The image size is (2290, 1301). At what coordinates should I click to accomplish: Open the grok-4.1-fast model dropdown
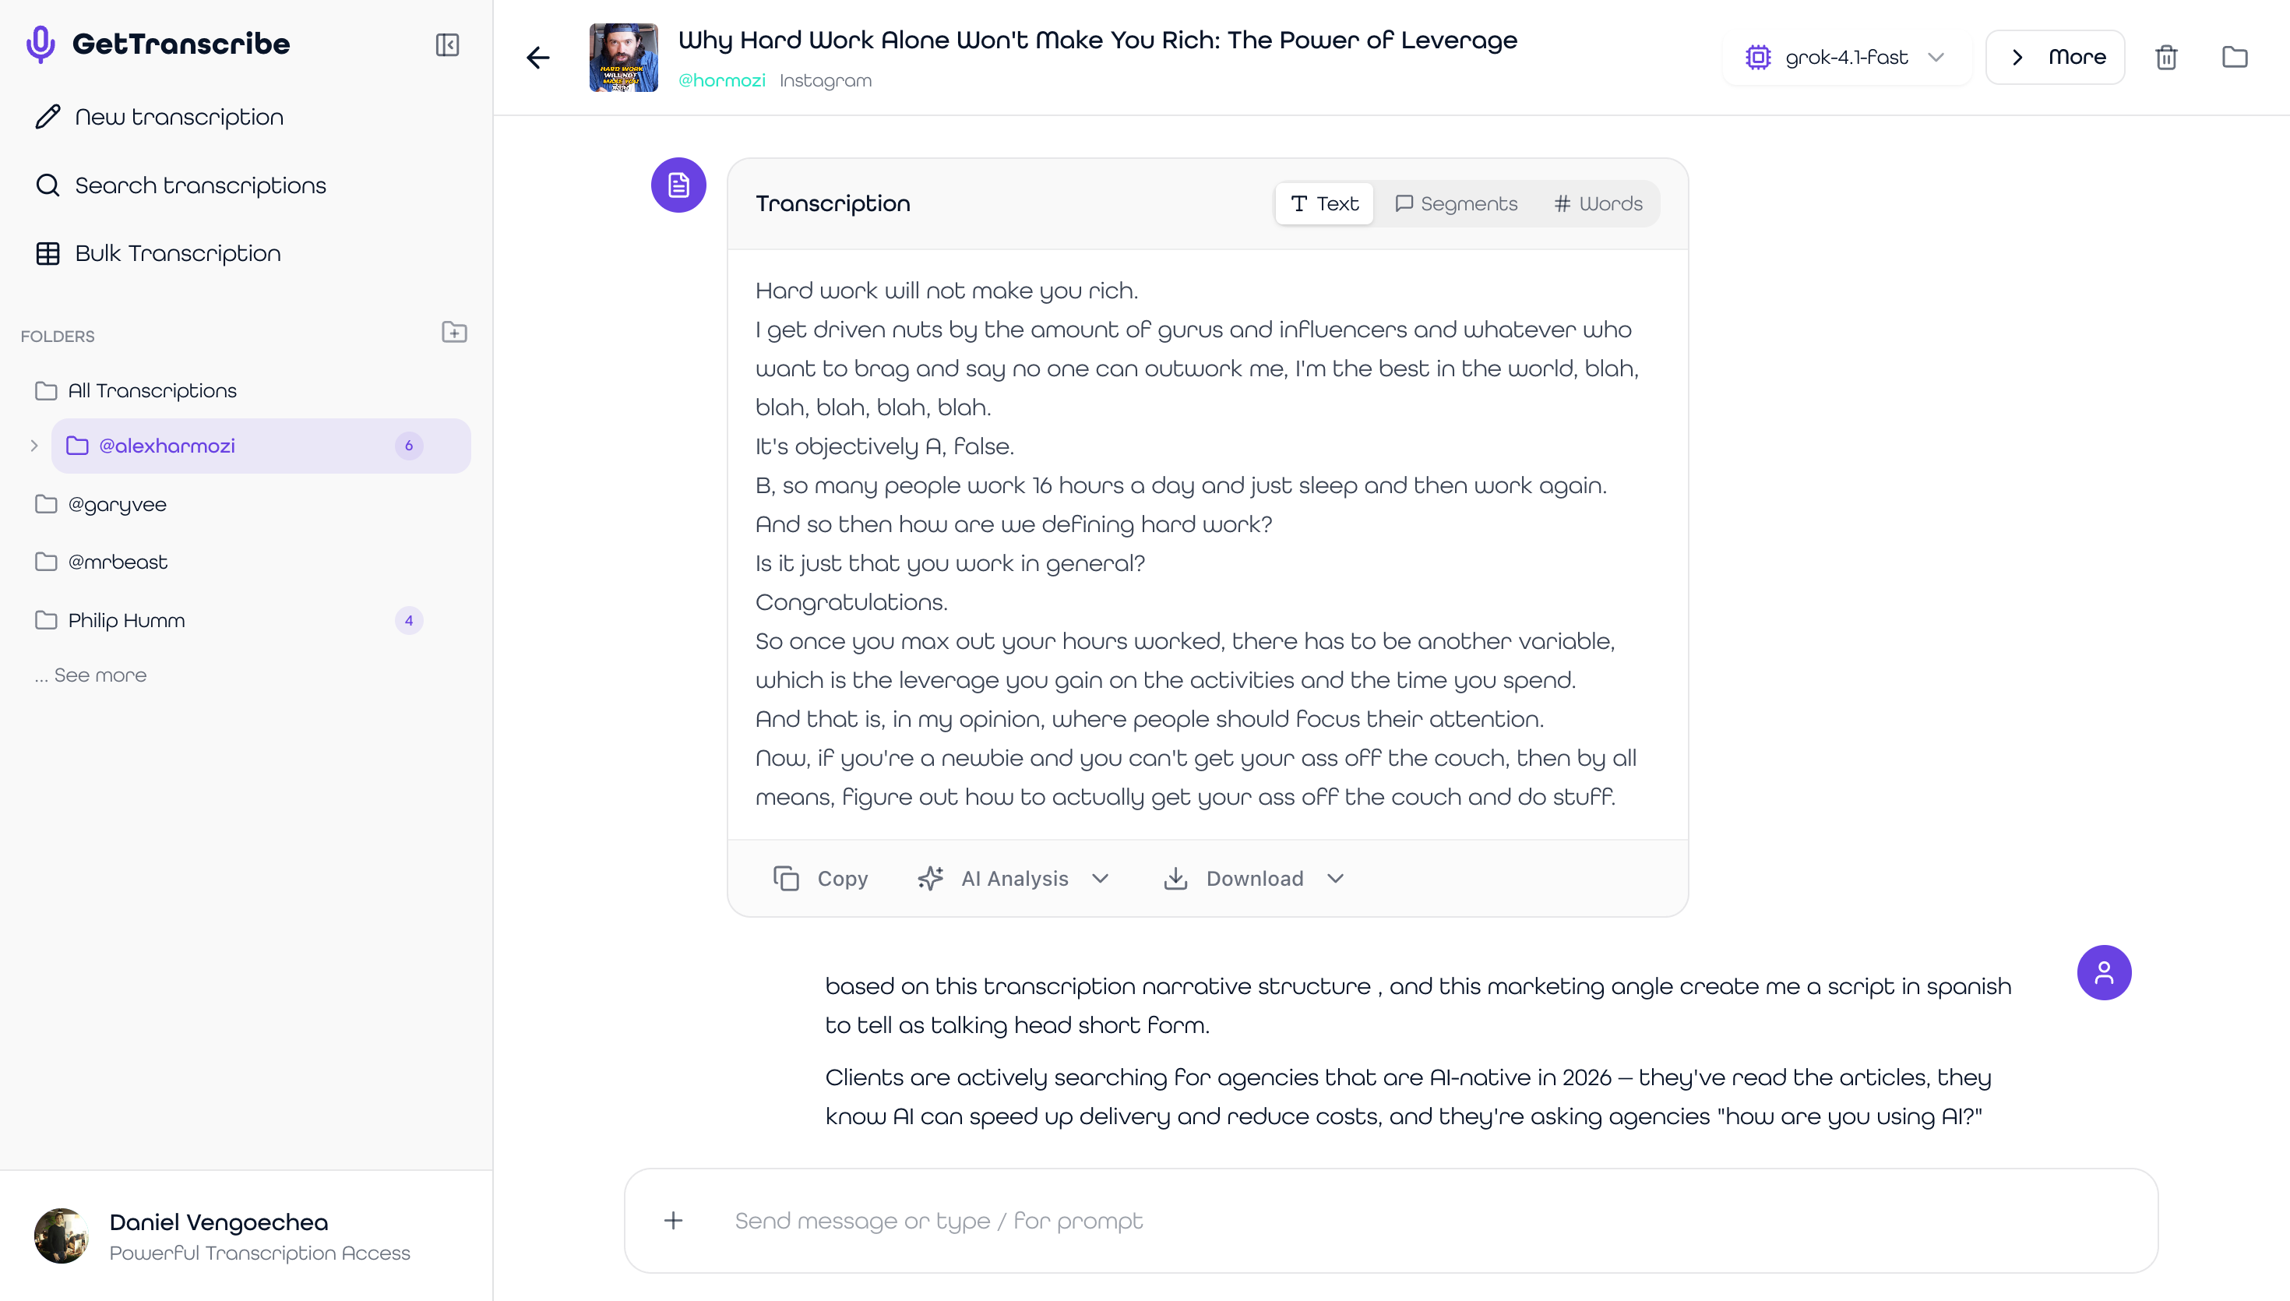point(1845,57)
